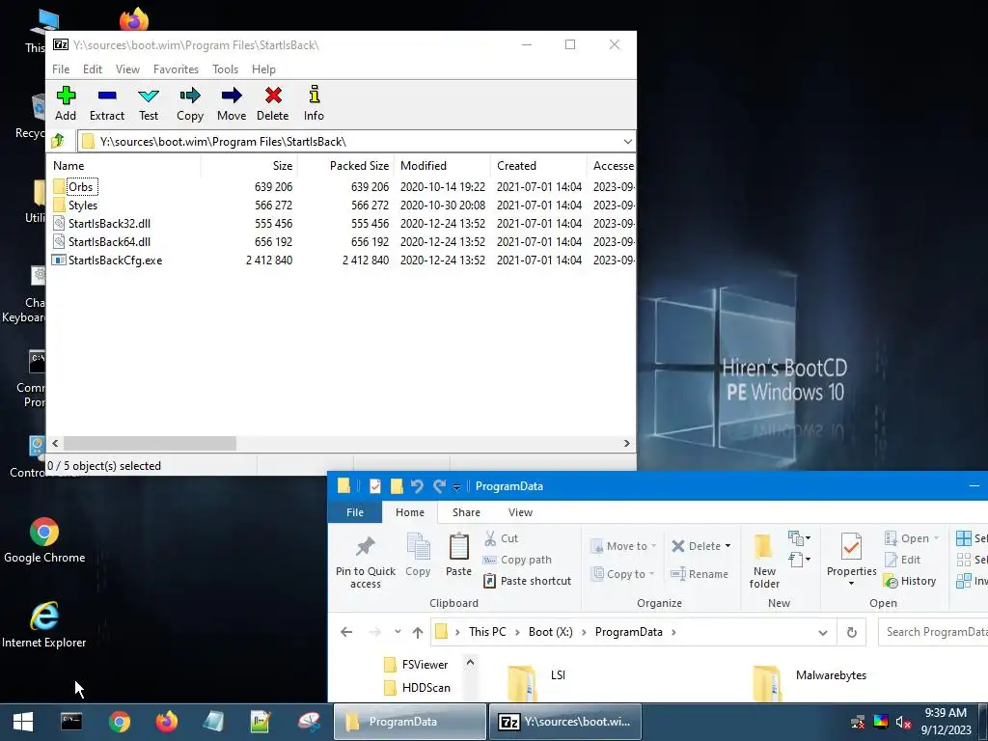Image resolution: width=988 pixels, height=741 pixels.
Task: Select StartIsBack32.dll file
Action: [x=341, y=224]
